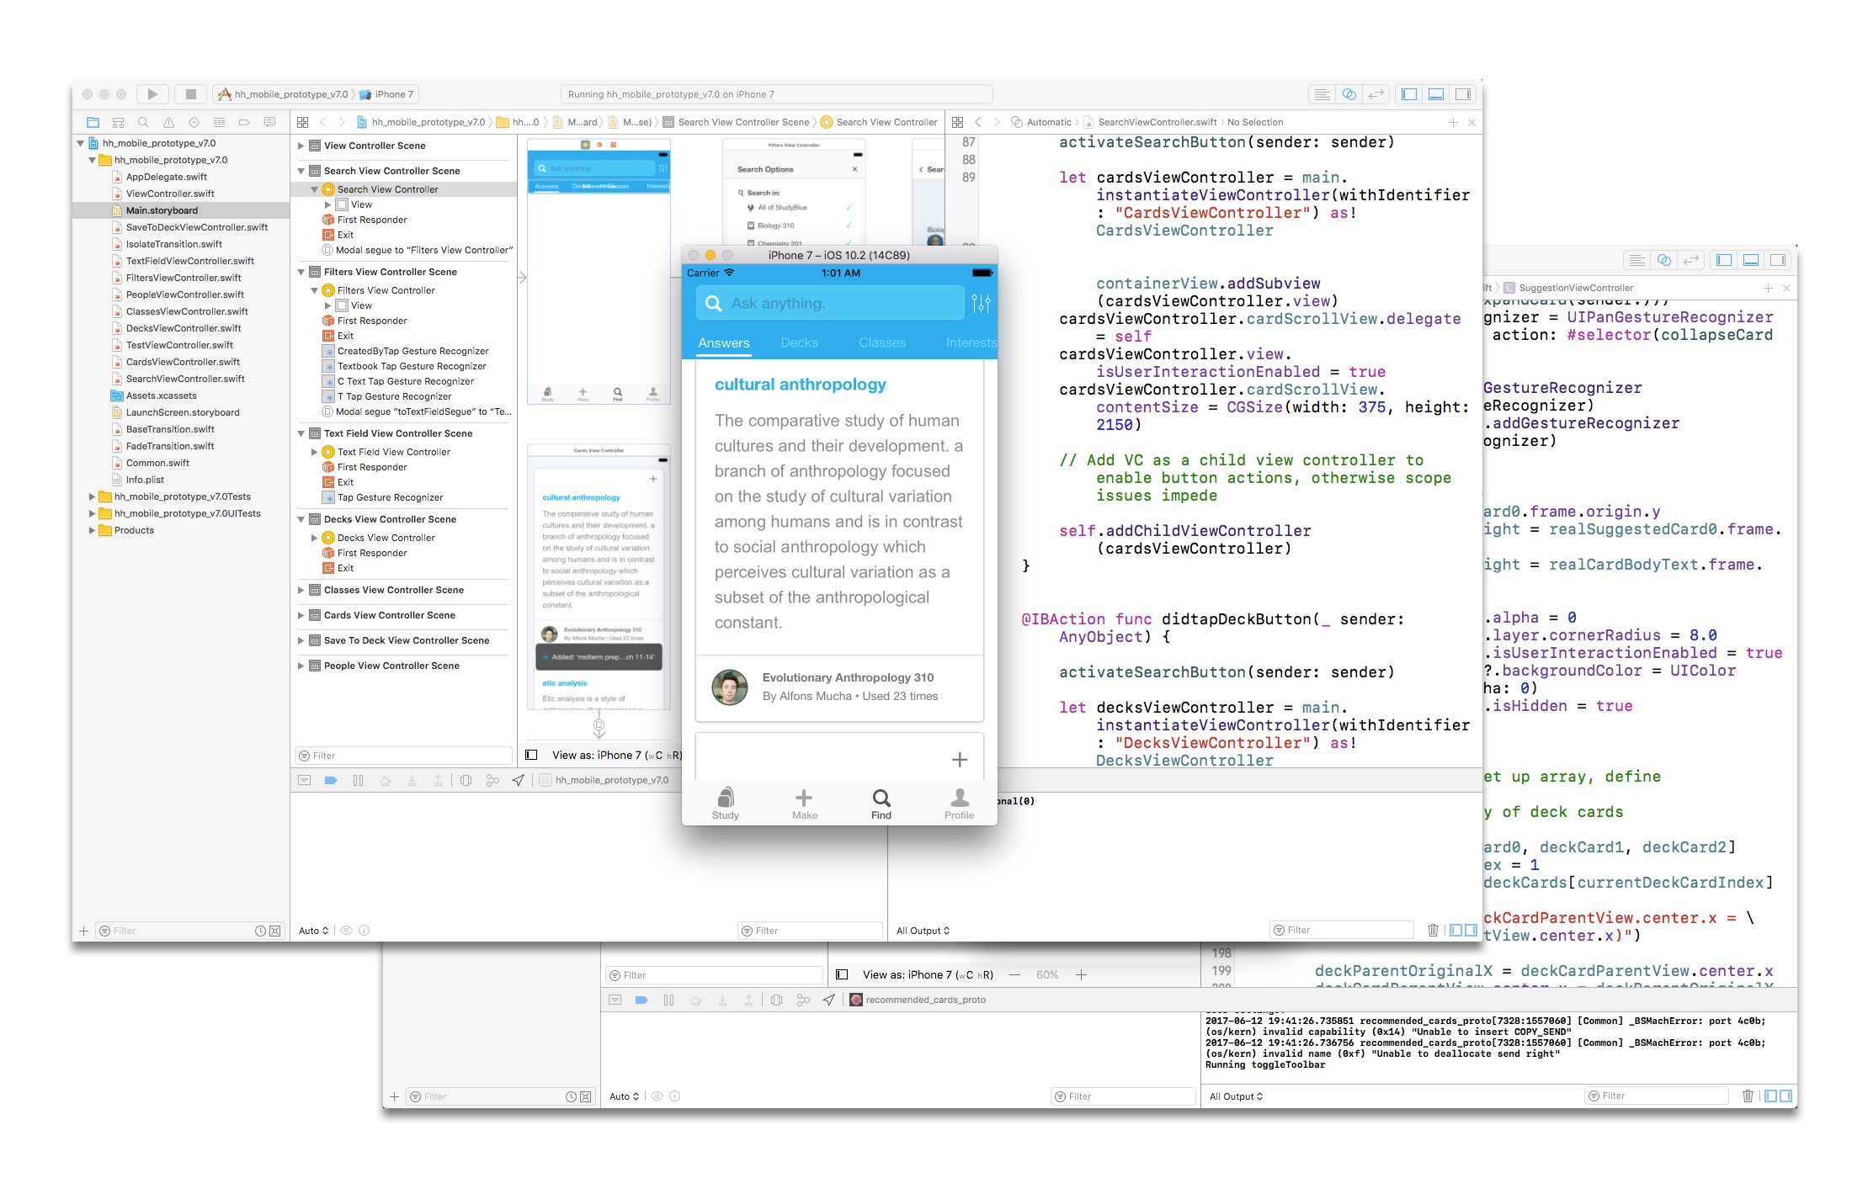
Task: Open the All Output dropdown in front window
Action: [x=923, y=931]
